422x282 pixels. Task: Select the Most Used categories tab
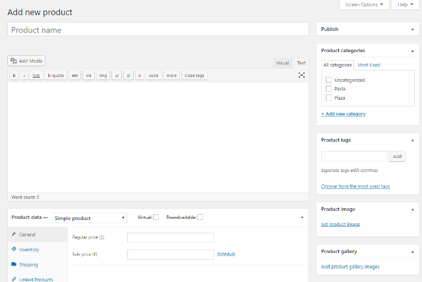click(369, 65)
